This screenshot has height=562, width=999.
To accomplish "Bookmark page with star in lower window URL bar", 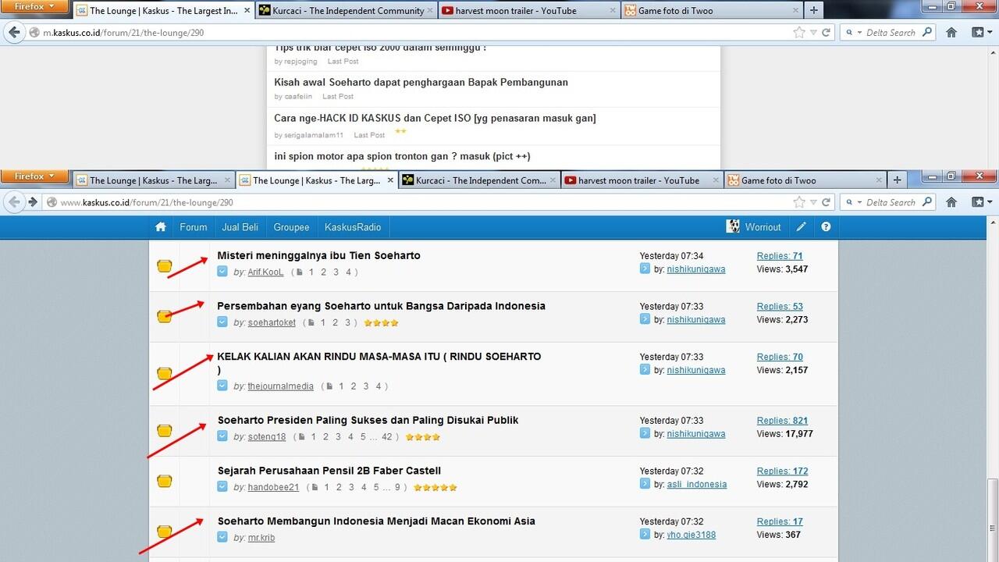I will [799, 202].
